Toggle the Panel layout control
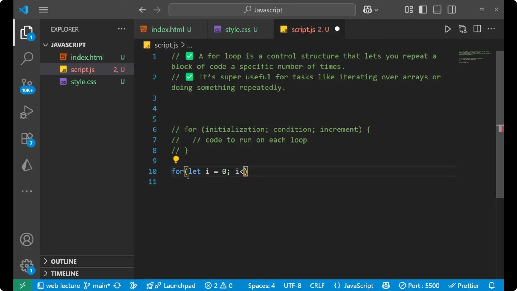The image size is (517, 291). [x=437, y=9]
